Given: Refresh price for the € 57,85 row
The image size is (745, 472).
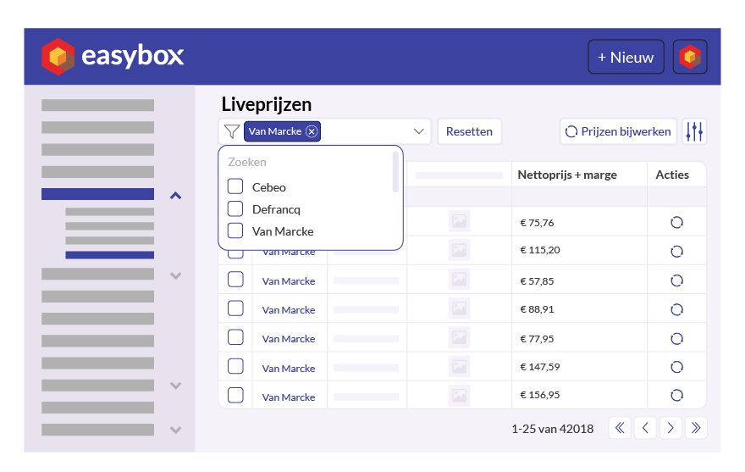Looking at the screenshot, I should 676,280.
